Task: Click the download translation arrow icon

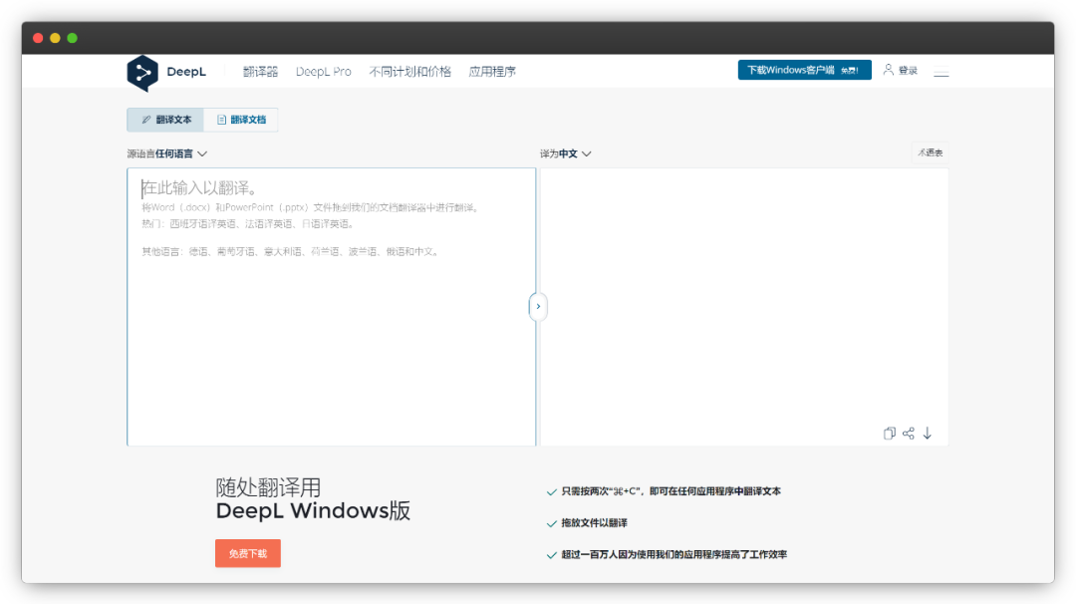Action: click(x=928, y=434)
